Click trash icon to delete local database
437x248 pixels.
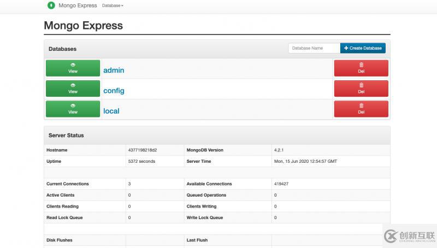pos(361,105)
